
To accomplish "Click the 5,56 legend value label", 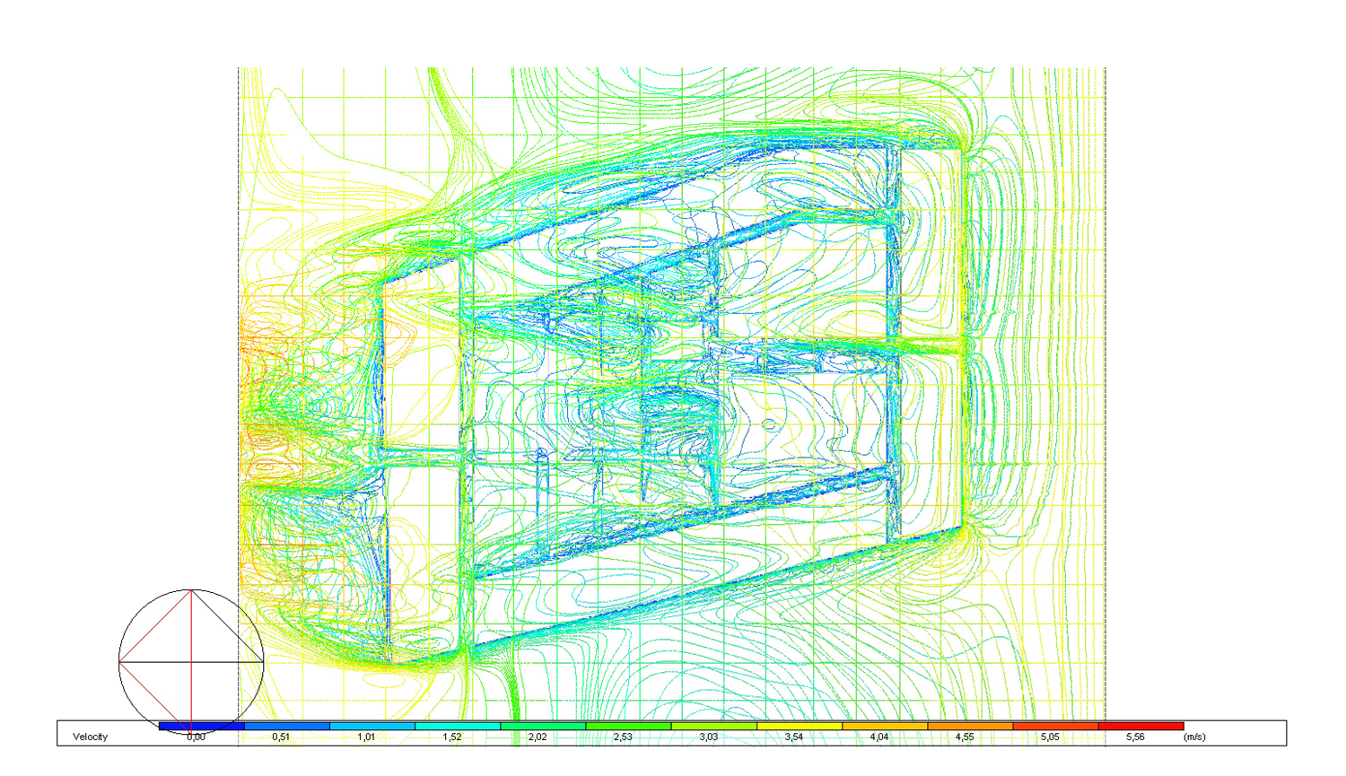I will click(x=1135, y=737).
